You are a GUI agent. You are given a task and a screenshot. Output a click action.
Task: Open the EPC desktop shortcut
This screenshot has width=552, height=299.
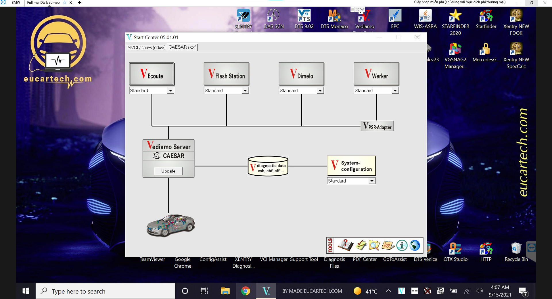click(x=395, y=19)
